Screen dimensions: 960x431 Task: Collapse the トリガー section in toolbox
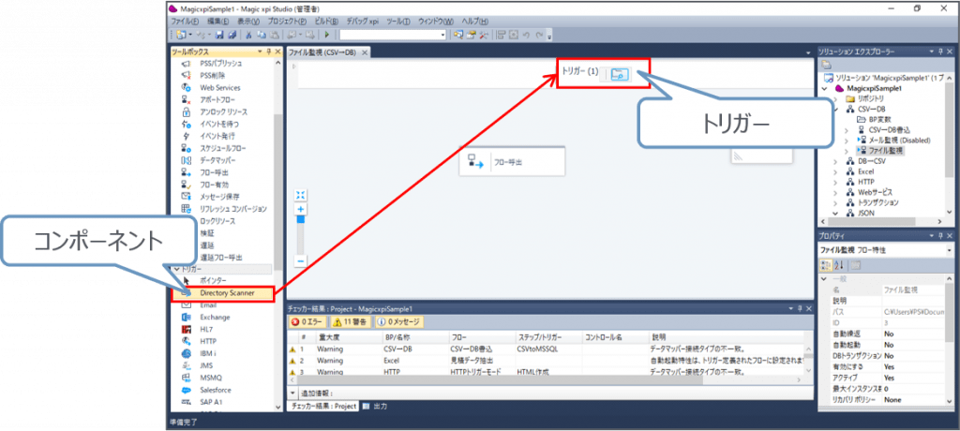174,269
